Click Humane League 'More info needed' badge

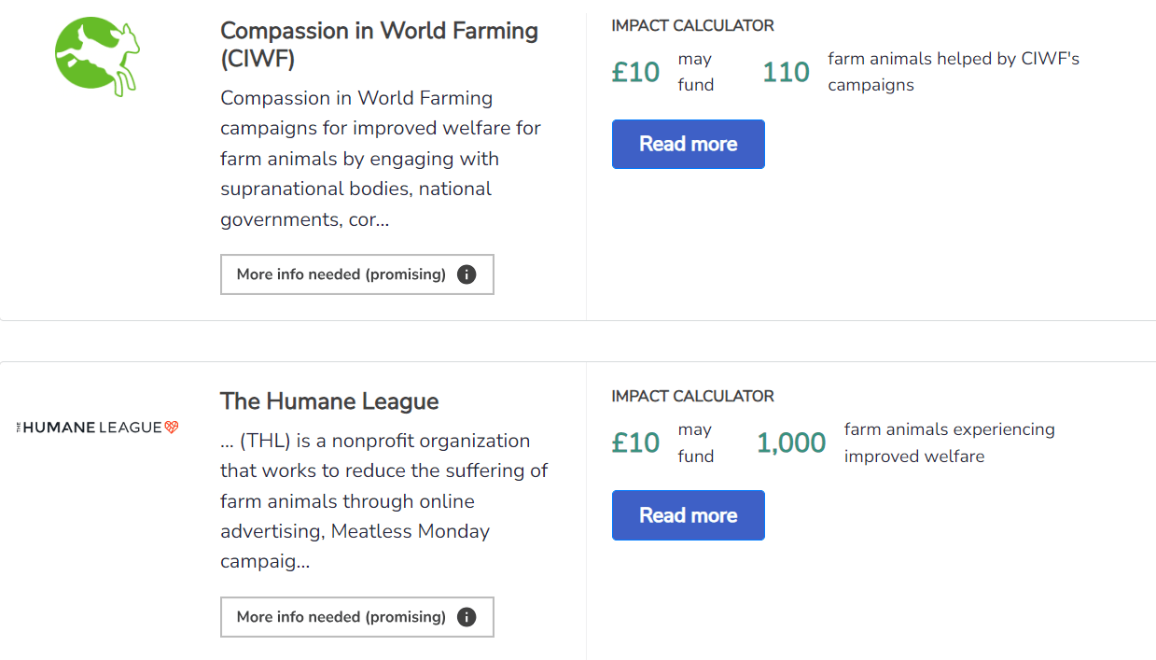pyautogui.click(x=341, y=617)
